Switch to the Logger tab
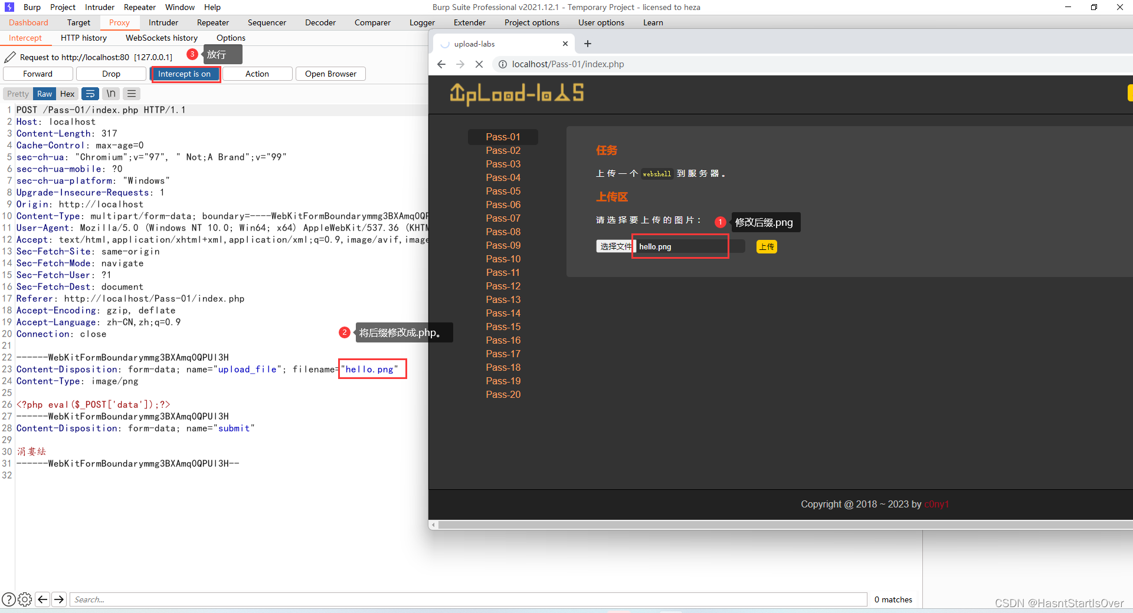The image size is (1133, 613). coord(422,22)
